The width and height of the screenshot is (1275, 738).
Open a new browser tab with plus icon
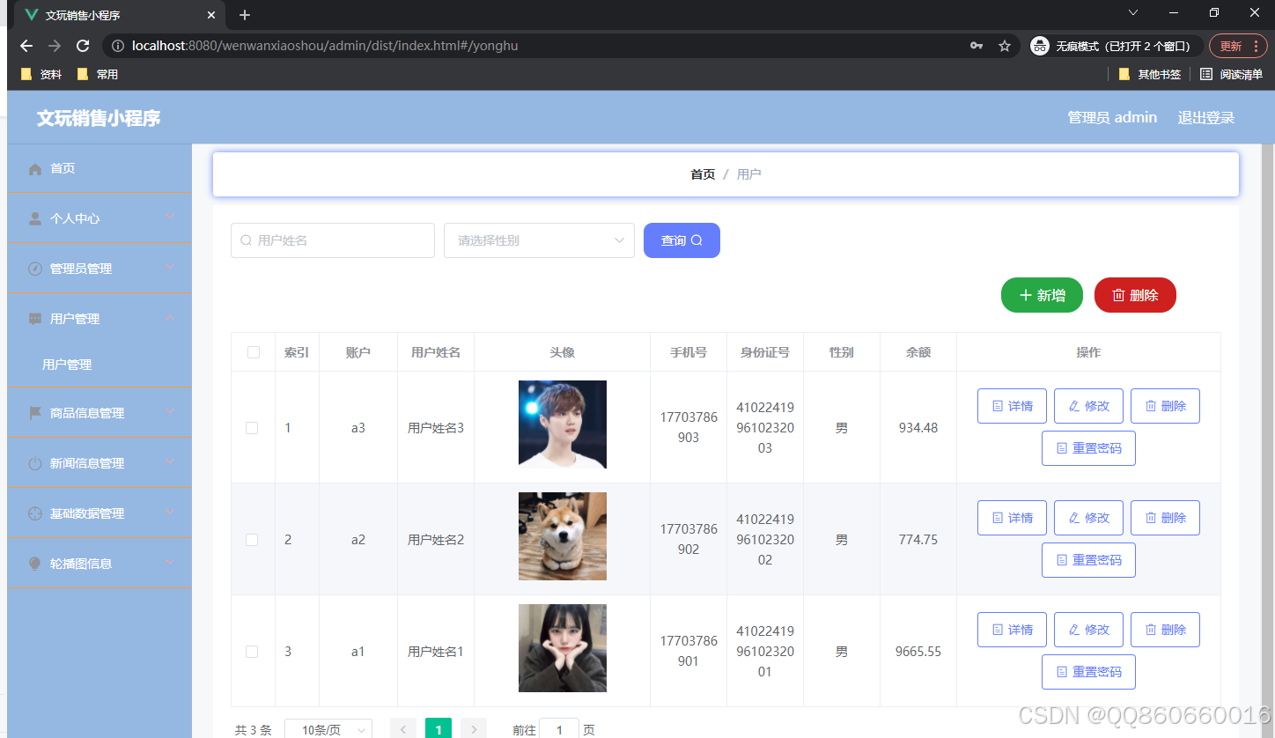(x=245, y=15)
